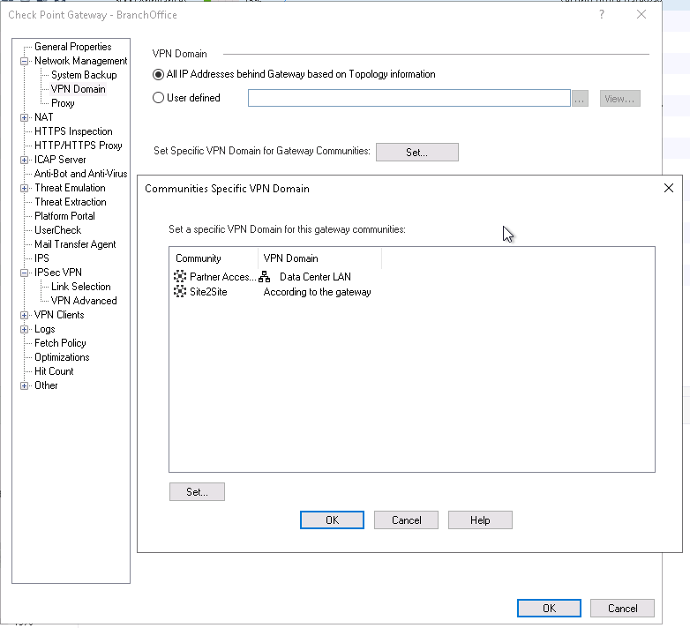This screenshot has height=628, width=690.
Task: Click Cancel at the bottom of the Gateway window
Action: pyautogui.click(x=622, y=609)
